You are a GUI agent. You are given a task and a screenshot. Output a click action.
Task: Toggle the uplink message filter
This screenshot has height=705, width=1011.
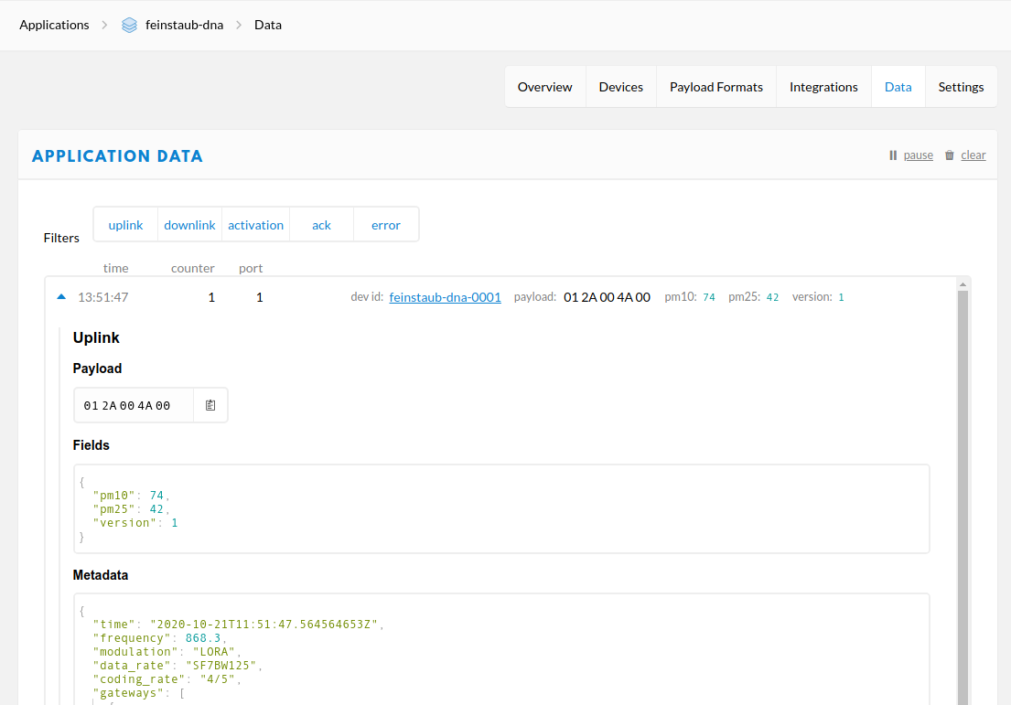(x=125, y=224)
